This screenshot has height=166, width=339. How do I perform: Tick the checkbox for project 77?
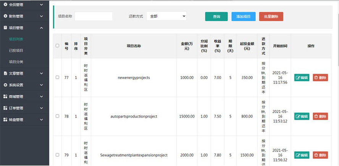pos(57,77)
